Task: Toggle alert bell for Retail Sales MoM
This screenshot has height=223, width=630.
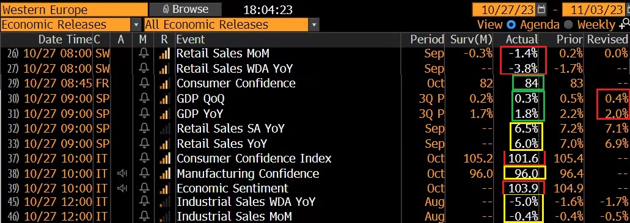Action: click(x=144, y=53)
